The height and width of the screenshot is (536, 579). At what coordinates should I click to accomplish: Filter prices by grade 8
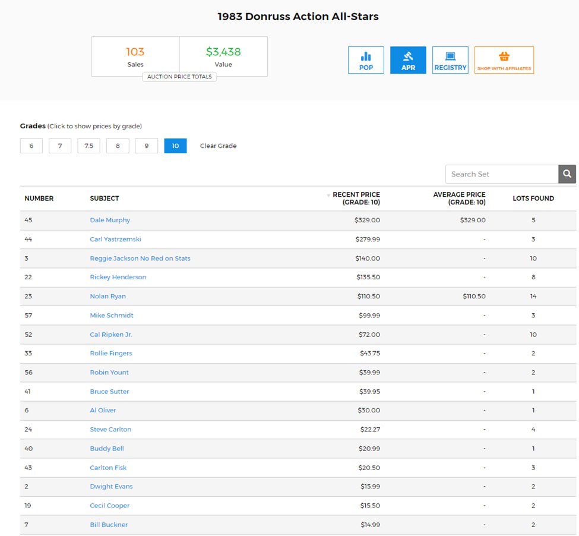click(x=118, y=146)
